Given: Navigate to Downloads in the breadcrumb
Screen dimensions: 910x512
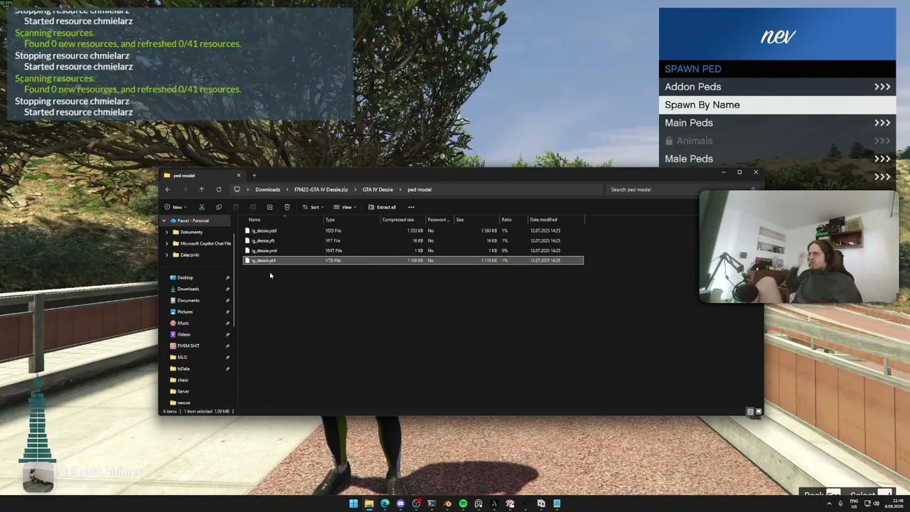Looking at the screenshot, I should (267, 190).
